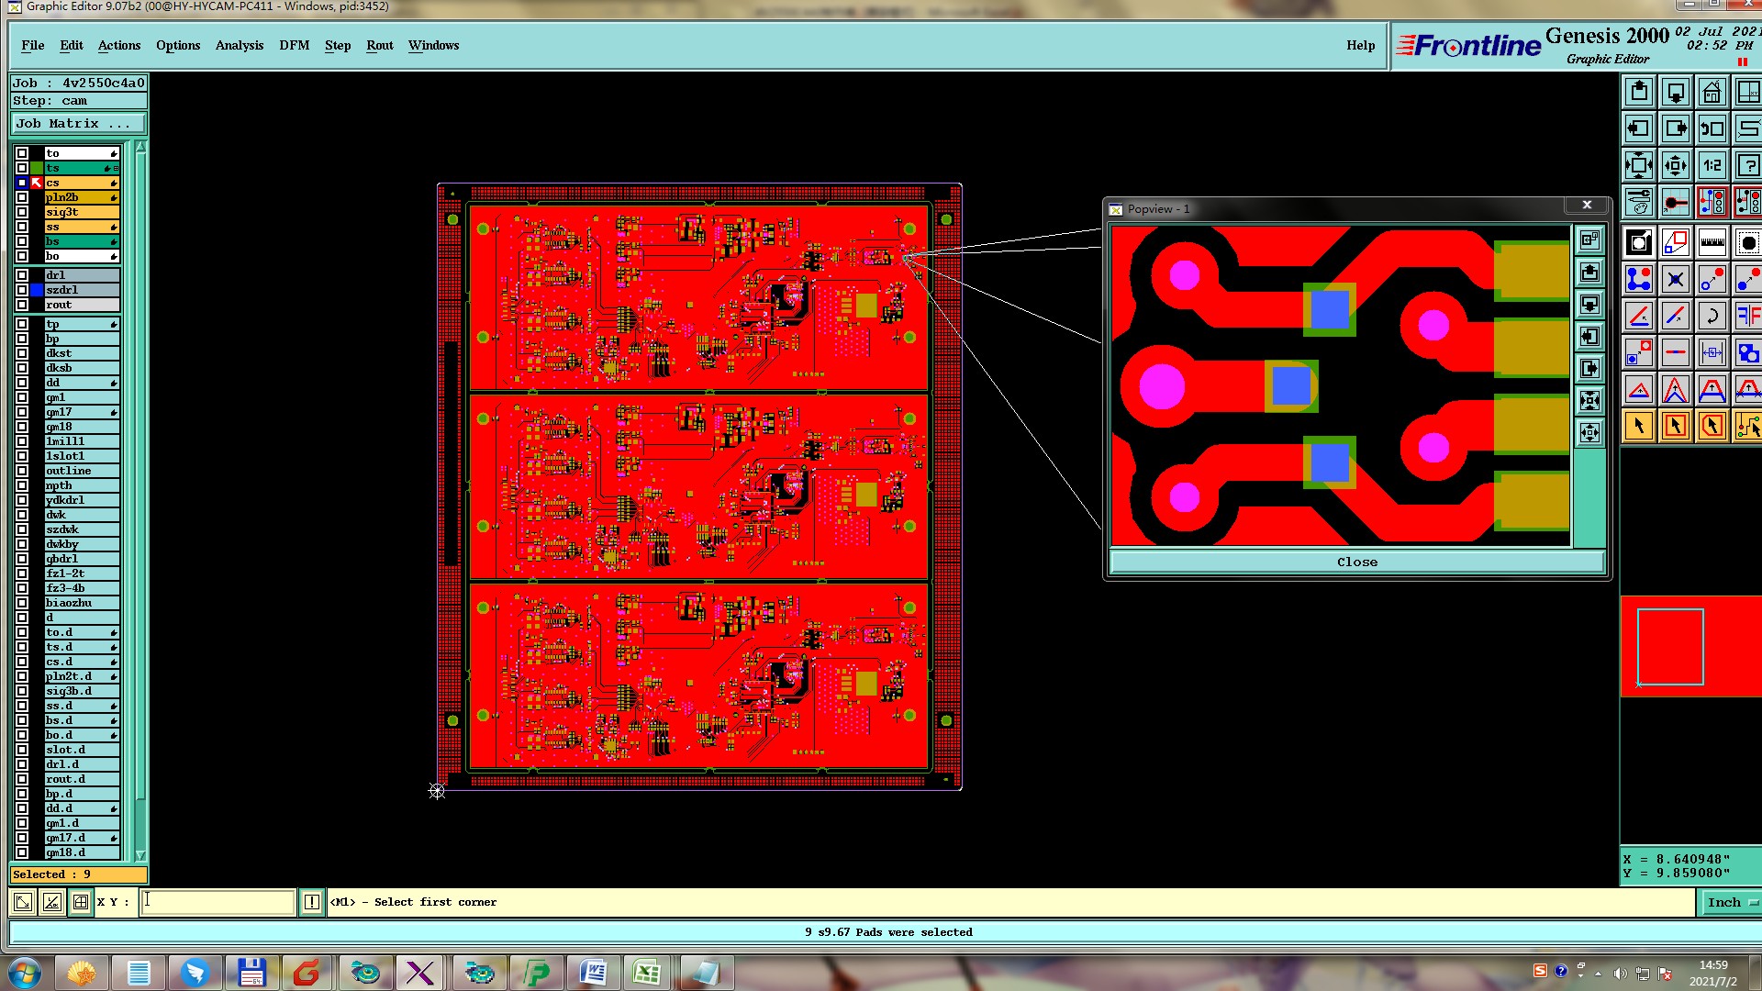Image resolution: width=1762 pixels, height=991 pixels.
Task: Toggle the checkbox for layer drl
Action: [x=22, y=275]
